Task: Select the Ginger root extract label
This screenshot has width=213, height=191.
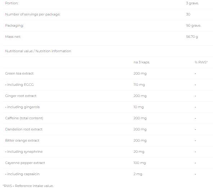Action: tap(21, 96)
